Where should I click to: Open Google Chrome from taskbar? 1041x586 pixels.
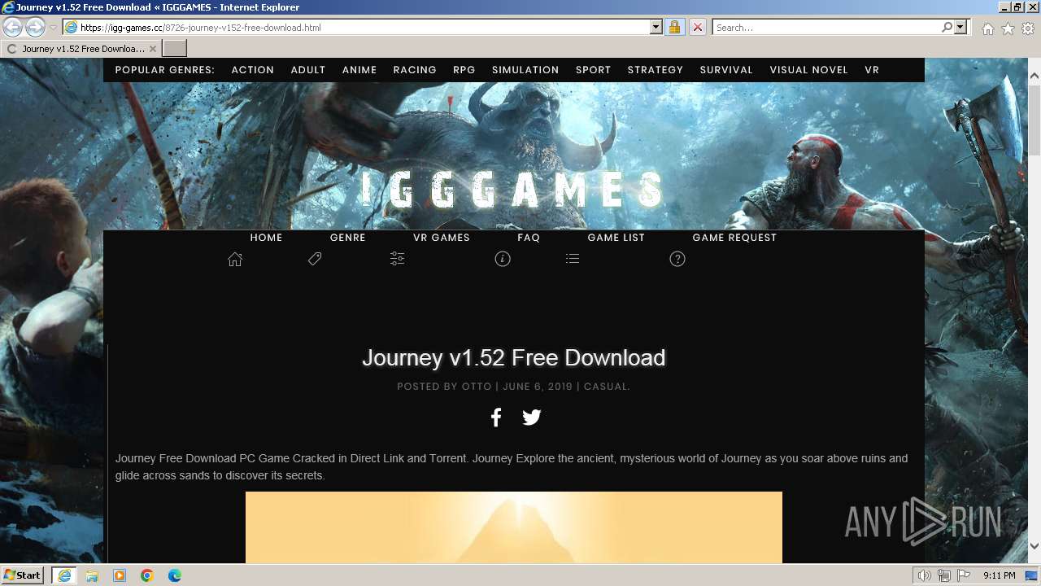147,575
